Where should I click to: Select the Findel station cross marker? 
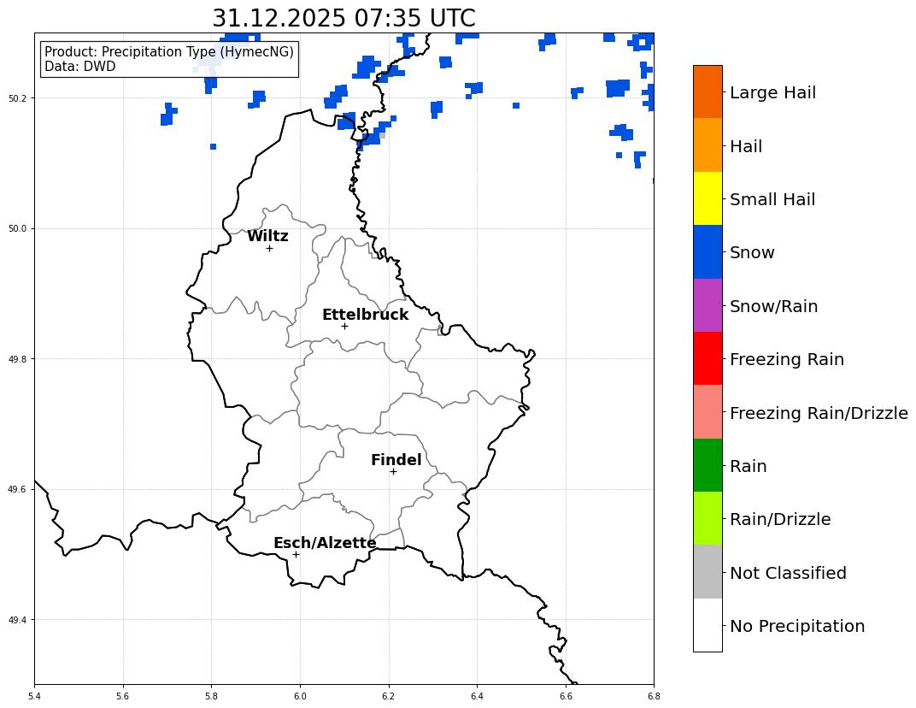pos(393,471)
